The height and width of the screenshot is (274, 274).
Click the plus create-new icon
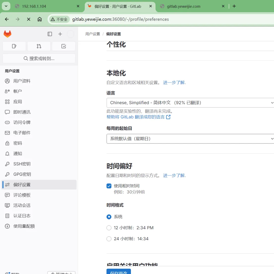[x=60, y=34]
